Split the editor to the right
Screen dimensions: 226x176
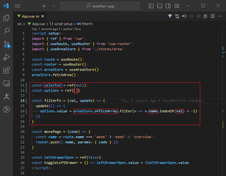(213, 16)
